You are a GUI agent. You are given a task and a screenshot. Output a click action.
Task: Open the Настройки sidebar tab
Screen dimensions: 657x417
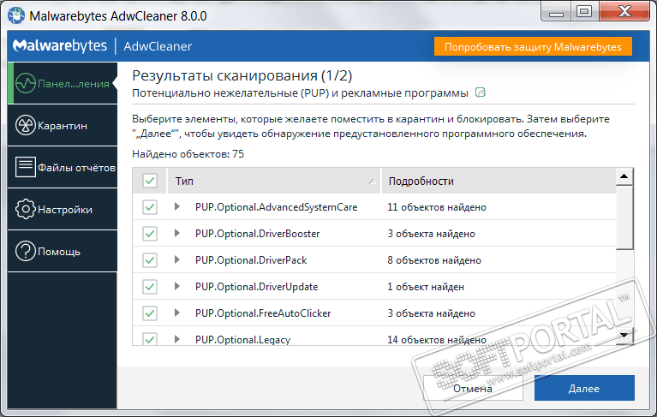click(x=63, y=209)
